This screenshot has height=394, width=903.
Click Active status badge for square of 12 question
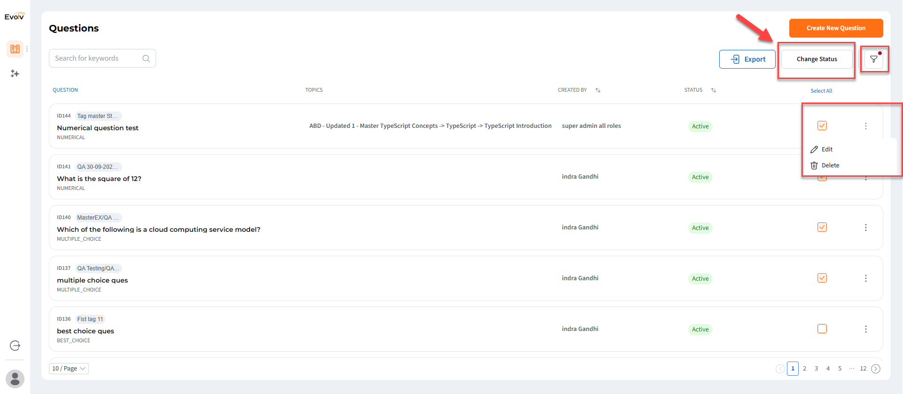[700, 177]
